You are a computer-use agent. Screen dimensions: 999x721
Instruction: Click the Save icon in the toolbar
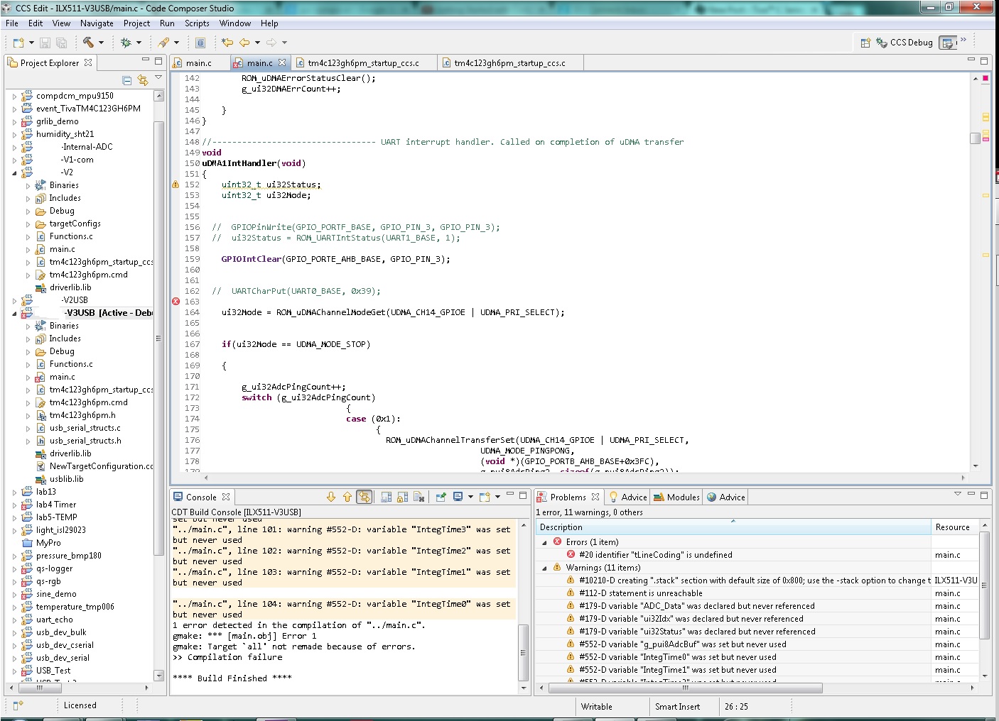click(45, 43)
